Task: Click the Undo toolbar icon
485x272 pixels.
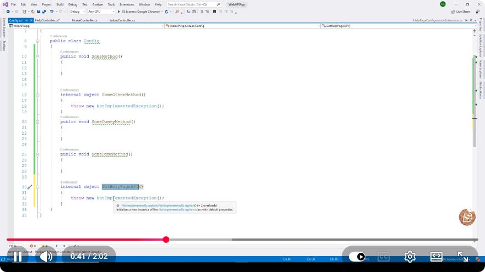Action: pyautogui.click(x=51, y=12)
